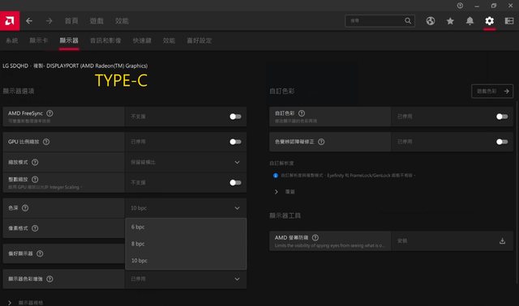
Task: Click the help icon beside integer scaling (整數縮放)
Action: tap(35, 180)
